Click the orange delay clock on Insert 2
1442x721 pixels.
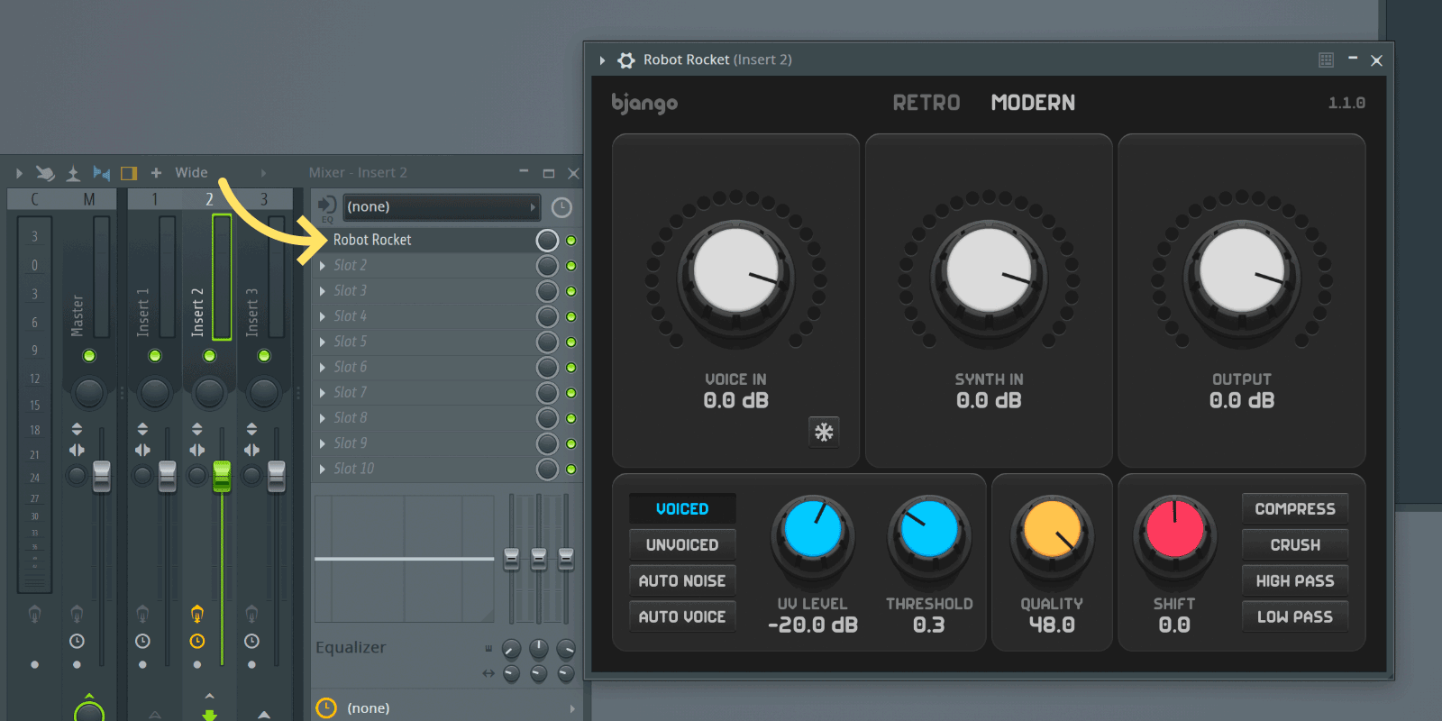pyautogui.click(x=197, y=642)
